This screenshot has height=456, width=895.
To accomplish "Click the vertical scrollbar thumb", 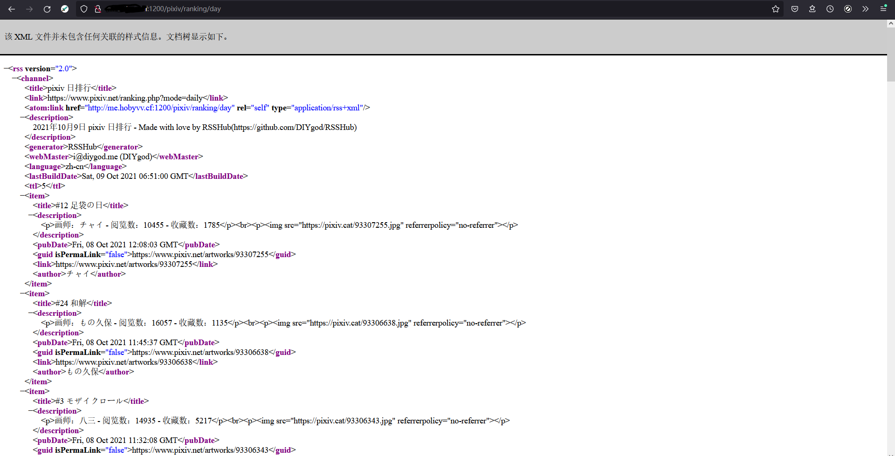I will [891, 54].
